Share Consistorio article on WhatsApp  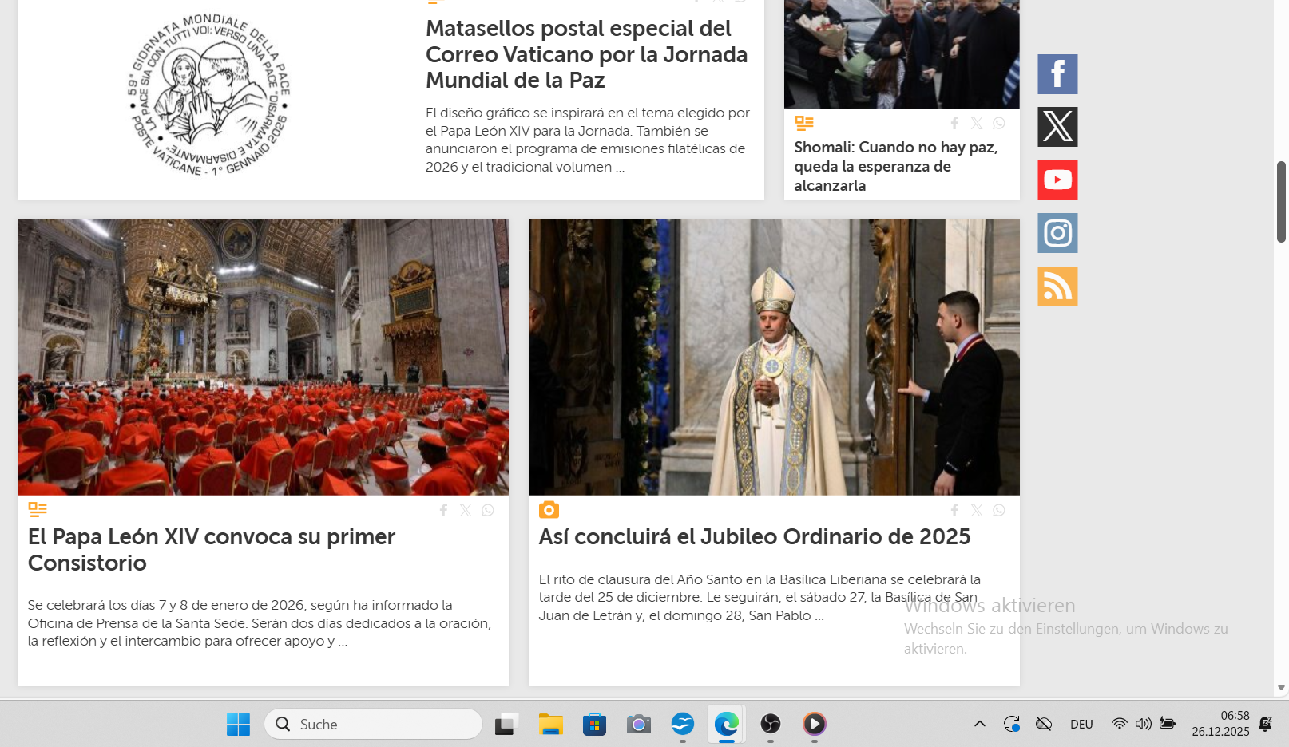488,511
